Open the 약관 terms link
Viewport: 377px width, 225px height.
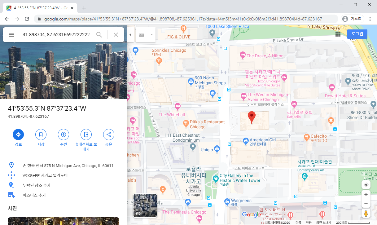pos(309,223)
